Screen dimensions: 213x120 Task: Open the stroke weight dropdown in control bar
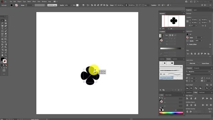[x=33, y=5]
